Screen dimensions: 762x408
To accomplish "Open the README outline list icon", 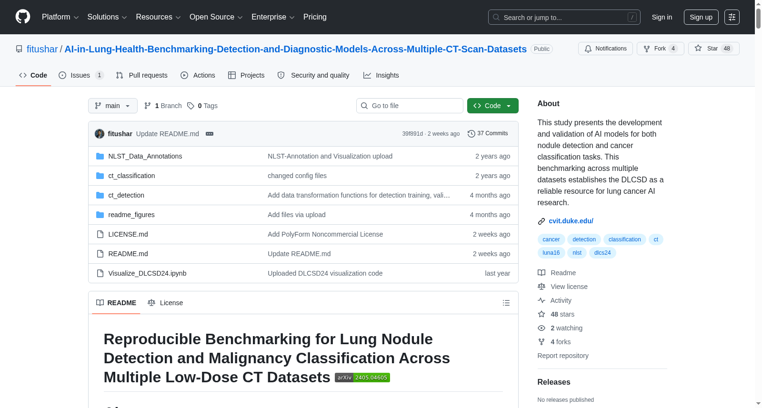I will (506, 303).
